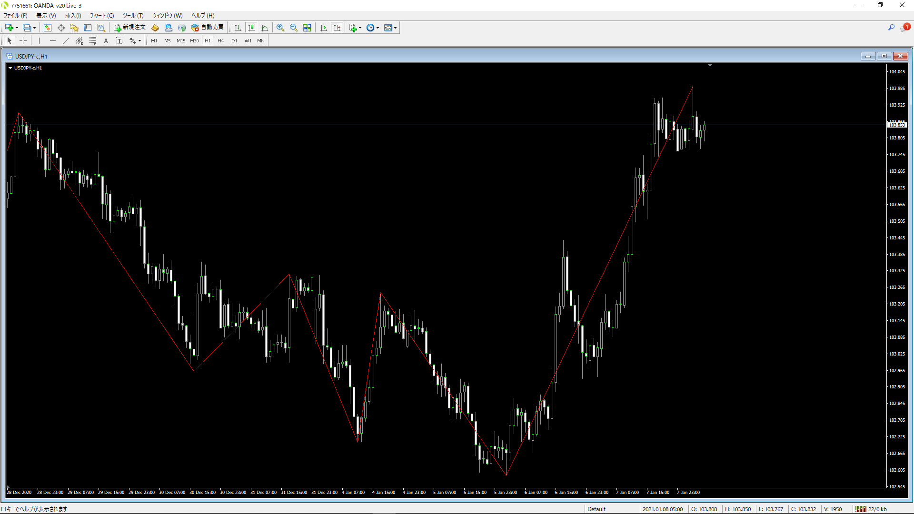The height and width of the screenshot is (514, 914).
Task: Open the Indicators list dropdown arrow
Action: [360, 28]
